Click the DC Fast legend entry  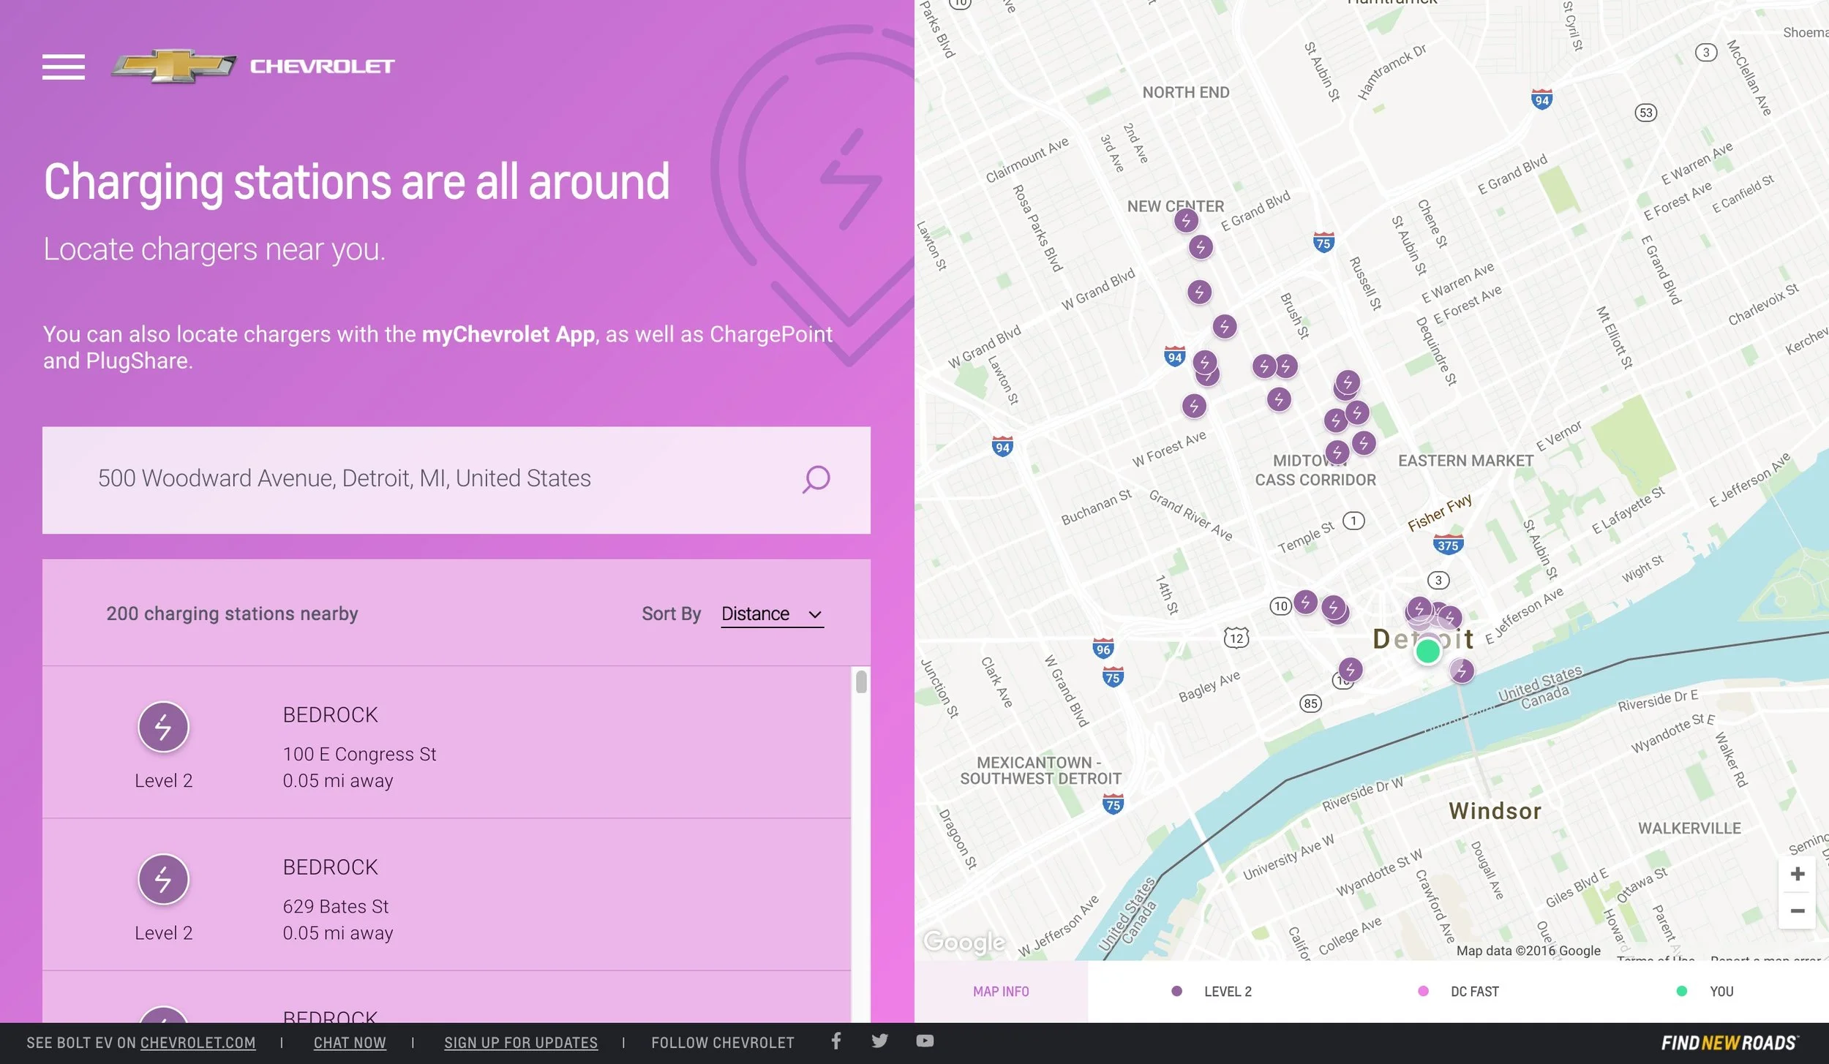[1458, 992]
